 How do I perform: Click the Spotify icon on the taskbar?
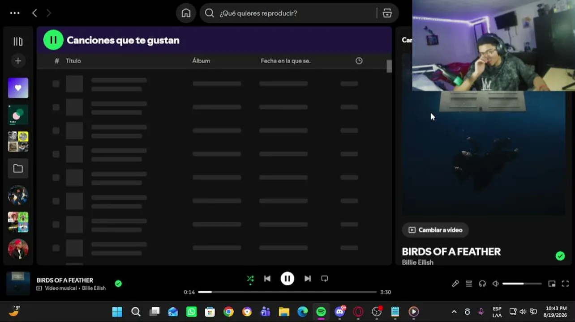pyautogui.click(x=321, y=312)
